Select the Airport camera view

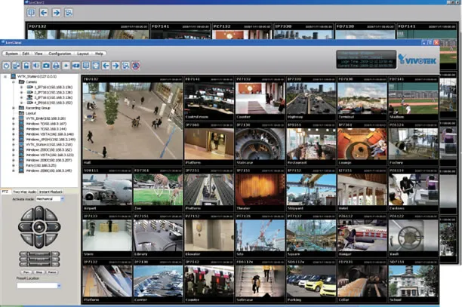click(107, 189)
